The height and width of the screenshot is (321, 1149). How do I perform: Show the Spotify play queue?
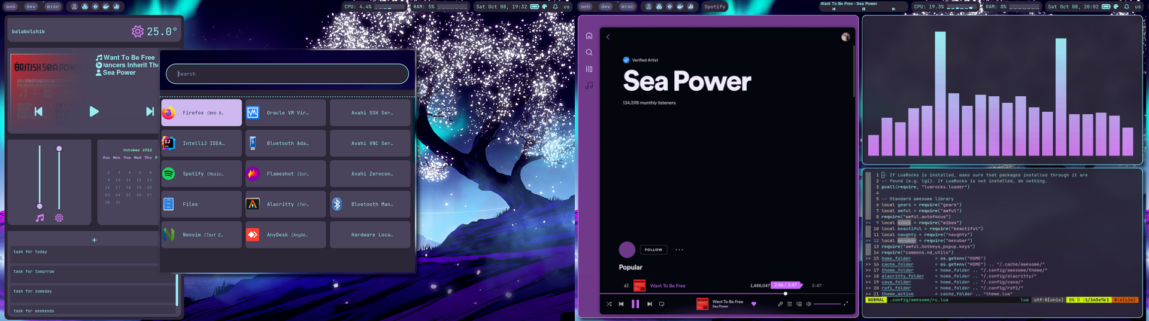[790, 304]
